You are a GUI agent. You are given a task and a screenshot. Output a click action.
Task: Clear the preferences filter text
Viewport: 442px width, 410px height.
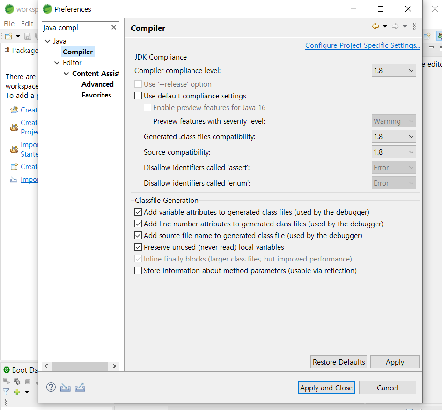point(114,27)
